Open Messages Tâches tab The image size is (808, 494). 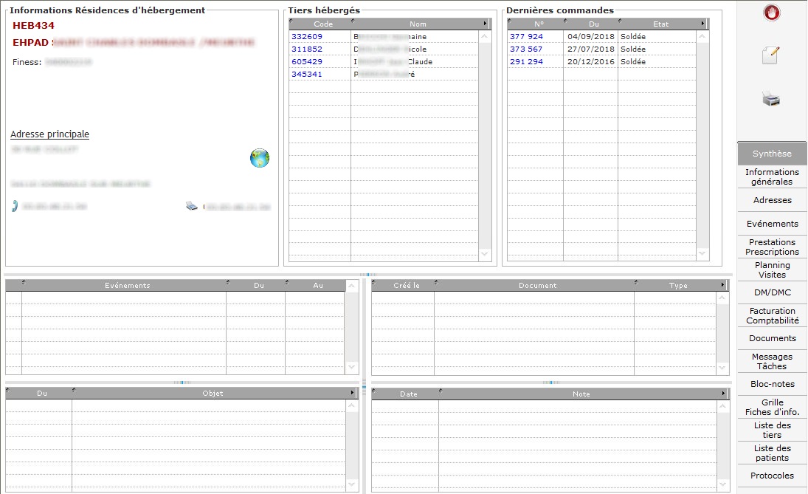[772, 362]
